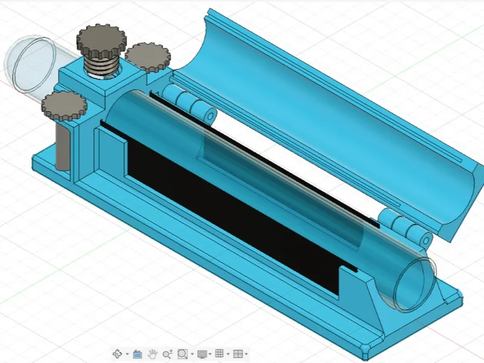Click the Viewports layout icon
This screenshot has width=484, height=363.
tap(237, 354)
